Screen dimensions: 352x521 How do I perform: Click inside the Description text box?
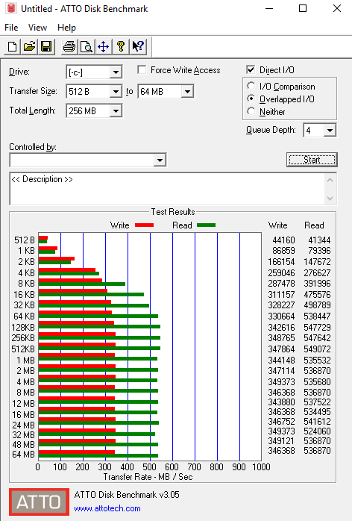(x=168, y=189)
